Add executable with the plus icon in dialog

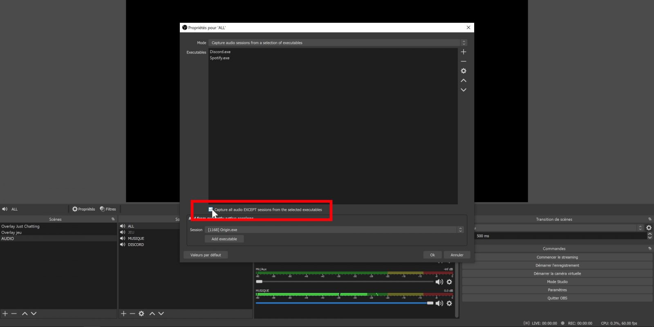[x=464, y=52]
